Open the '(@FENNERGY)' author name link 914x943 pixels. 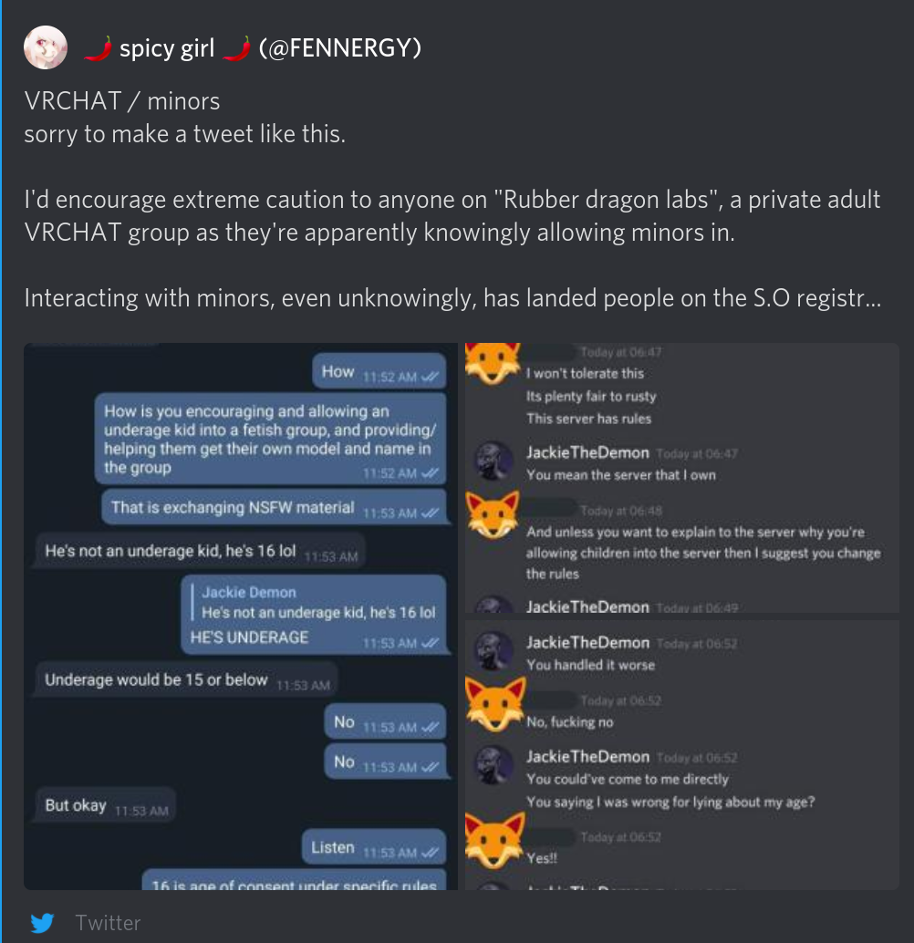click(340, 48)
